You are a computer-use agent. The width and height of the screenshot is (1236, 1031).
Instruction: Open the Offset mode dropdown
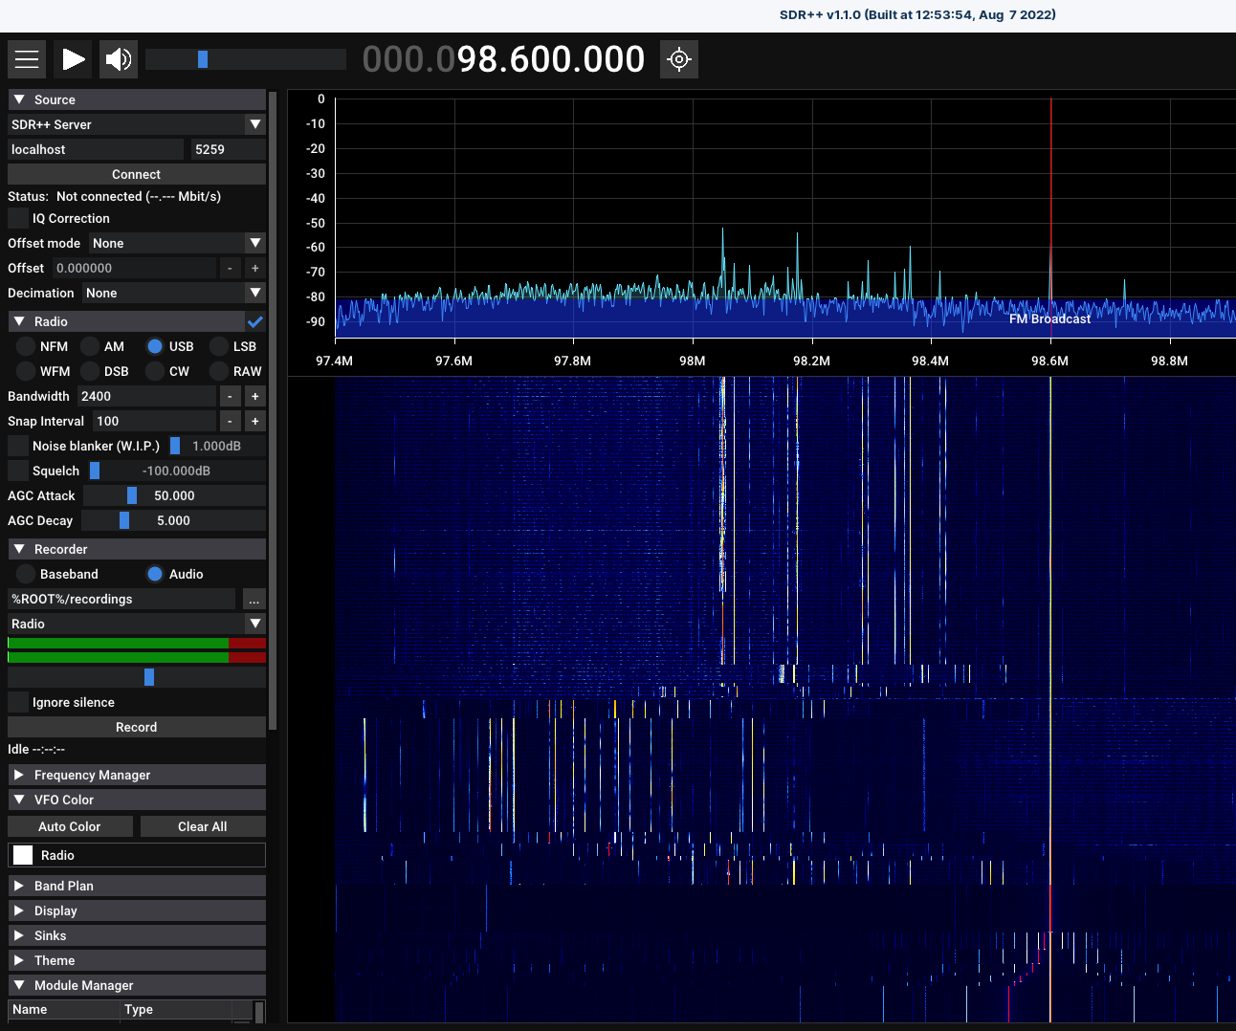coord(177,243)
